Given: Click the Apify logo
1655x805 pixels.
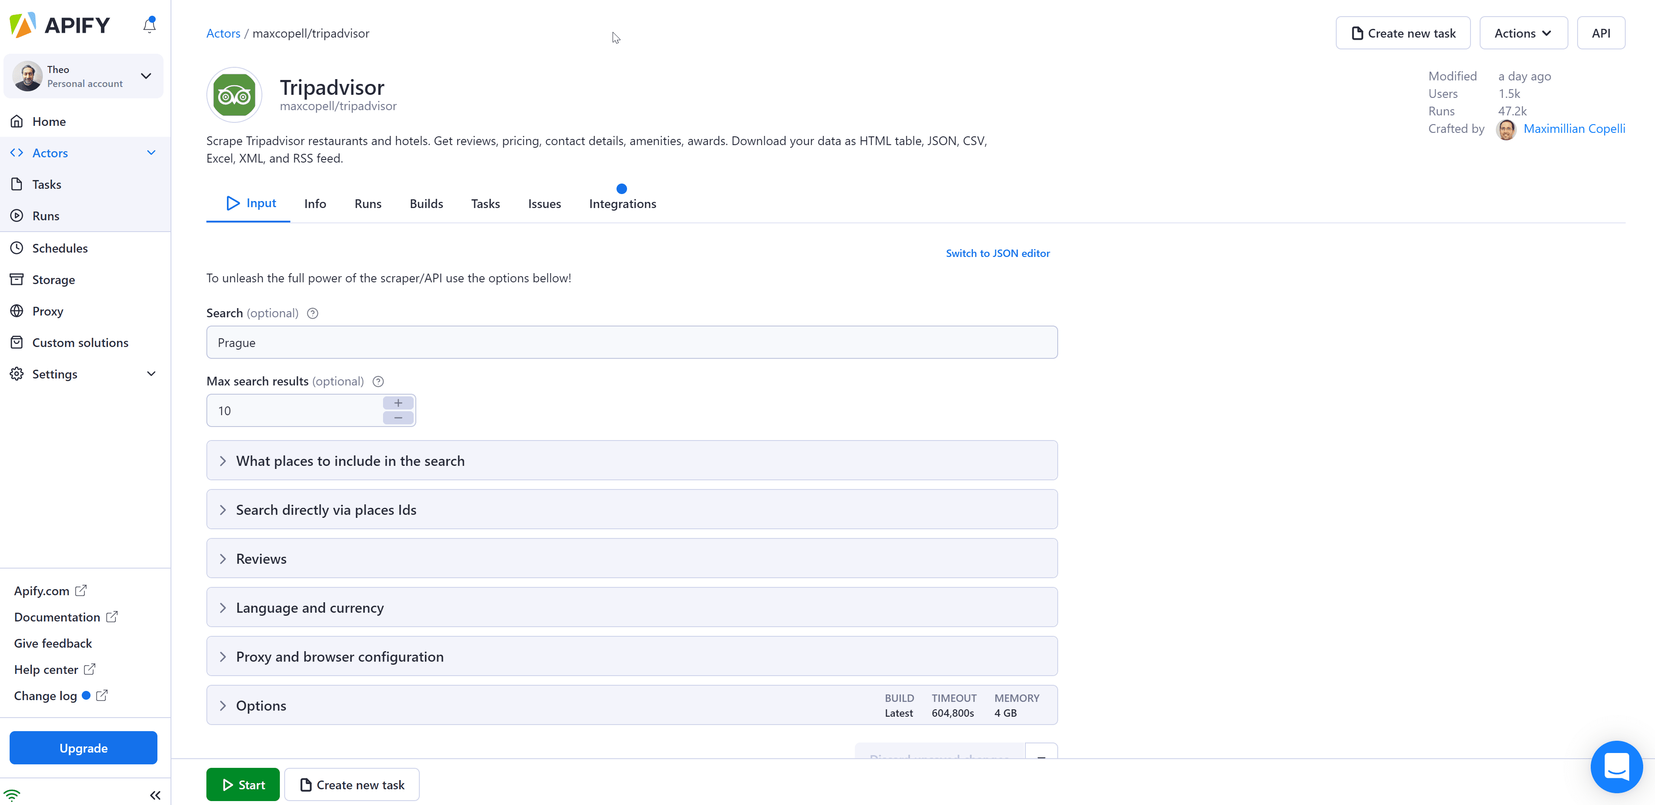Looking at the screenshot, I should tap(60, 25).
